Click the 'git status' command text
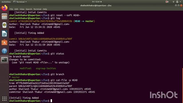183x103 pixels. (57, 54)
